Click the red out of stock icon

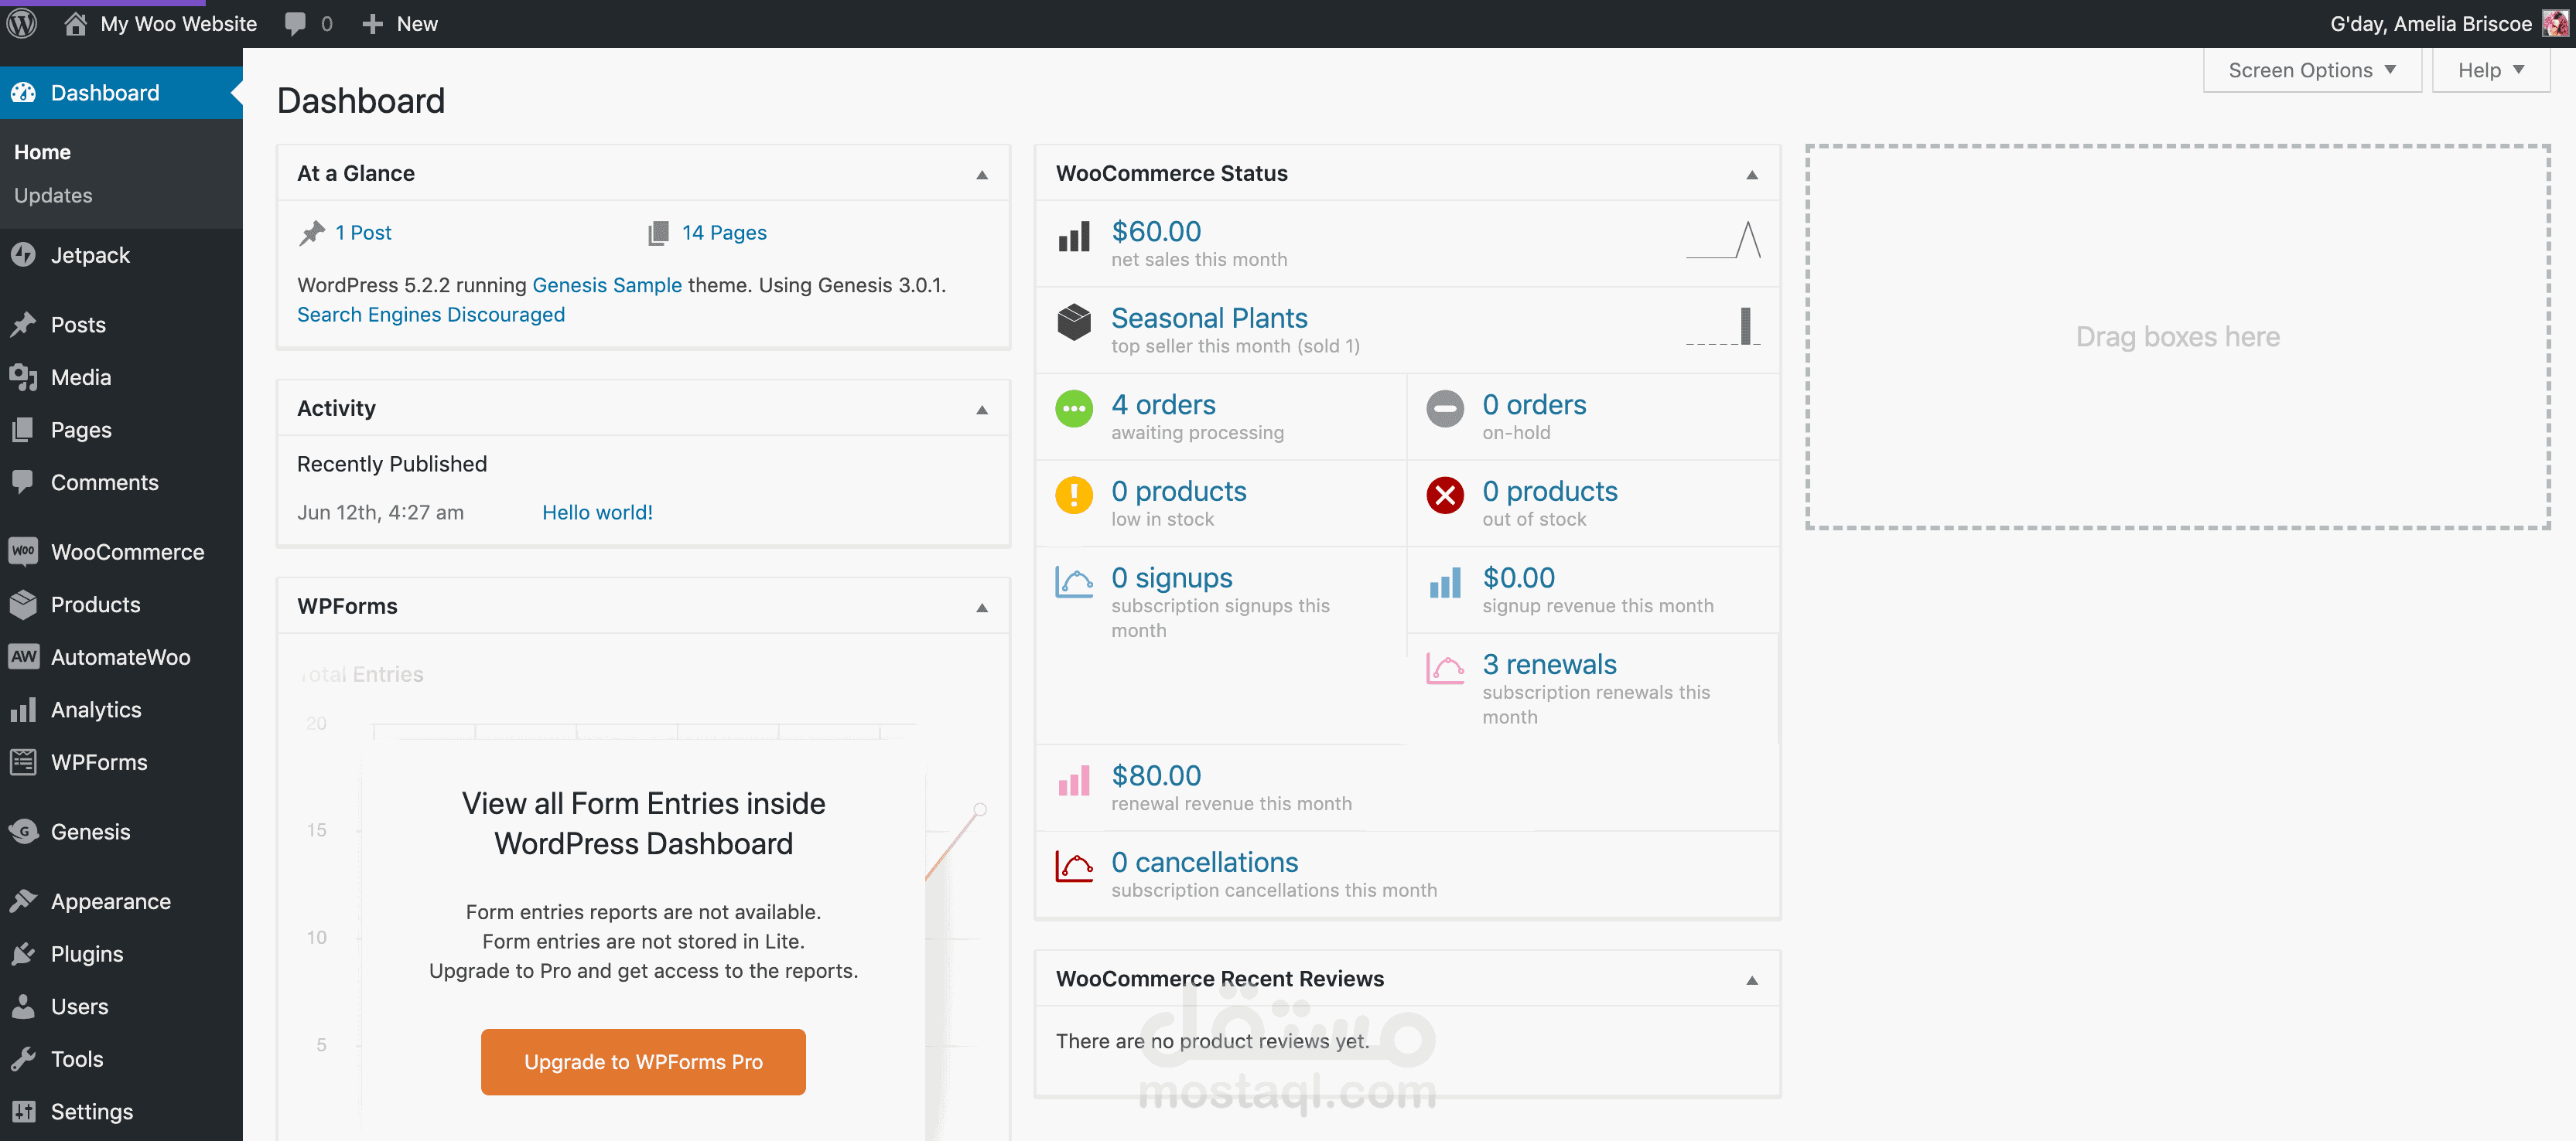pyautogui.click(x=1445, y=496)
